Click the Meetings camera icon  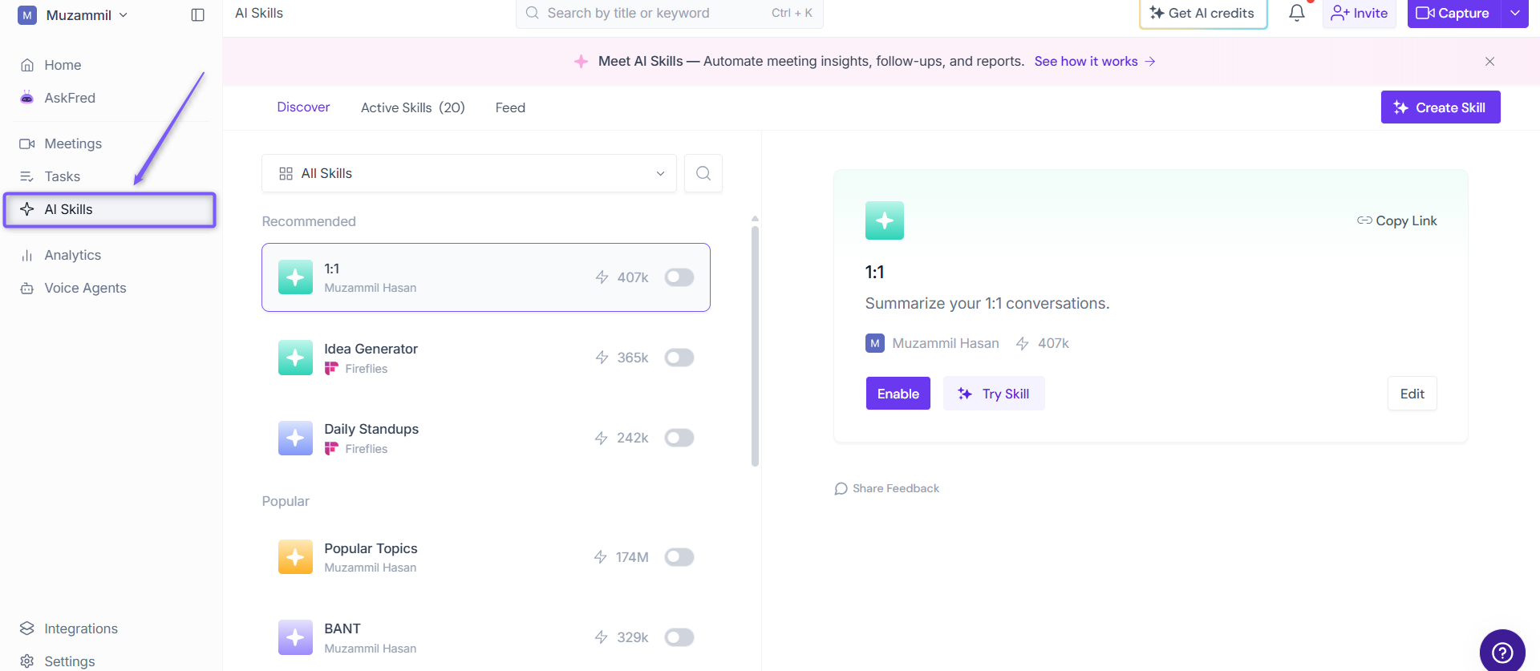pos(27,143)
